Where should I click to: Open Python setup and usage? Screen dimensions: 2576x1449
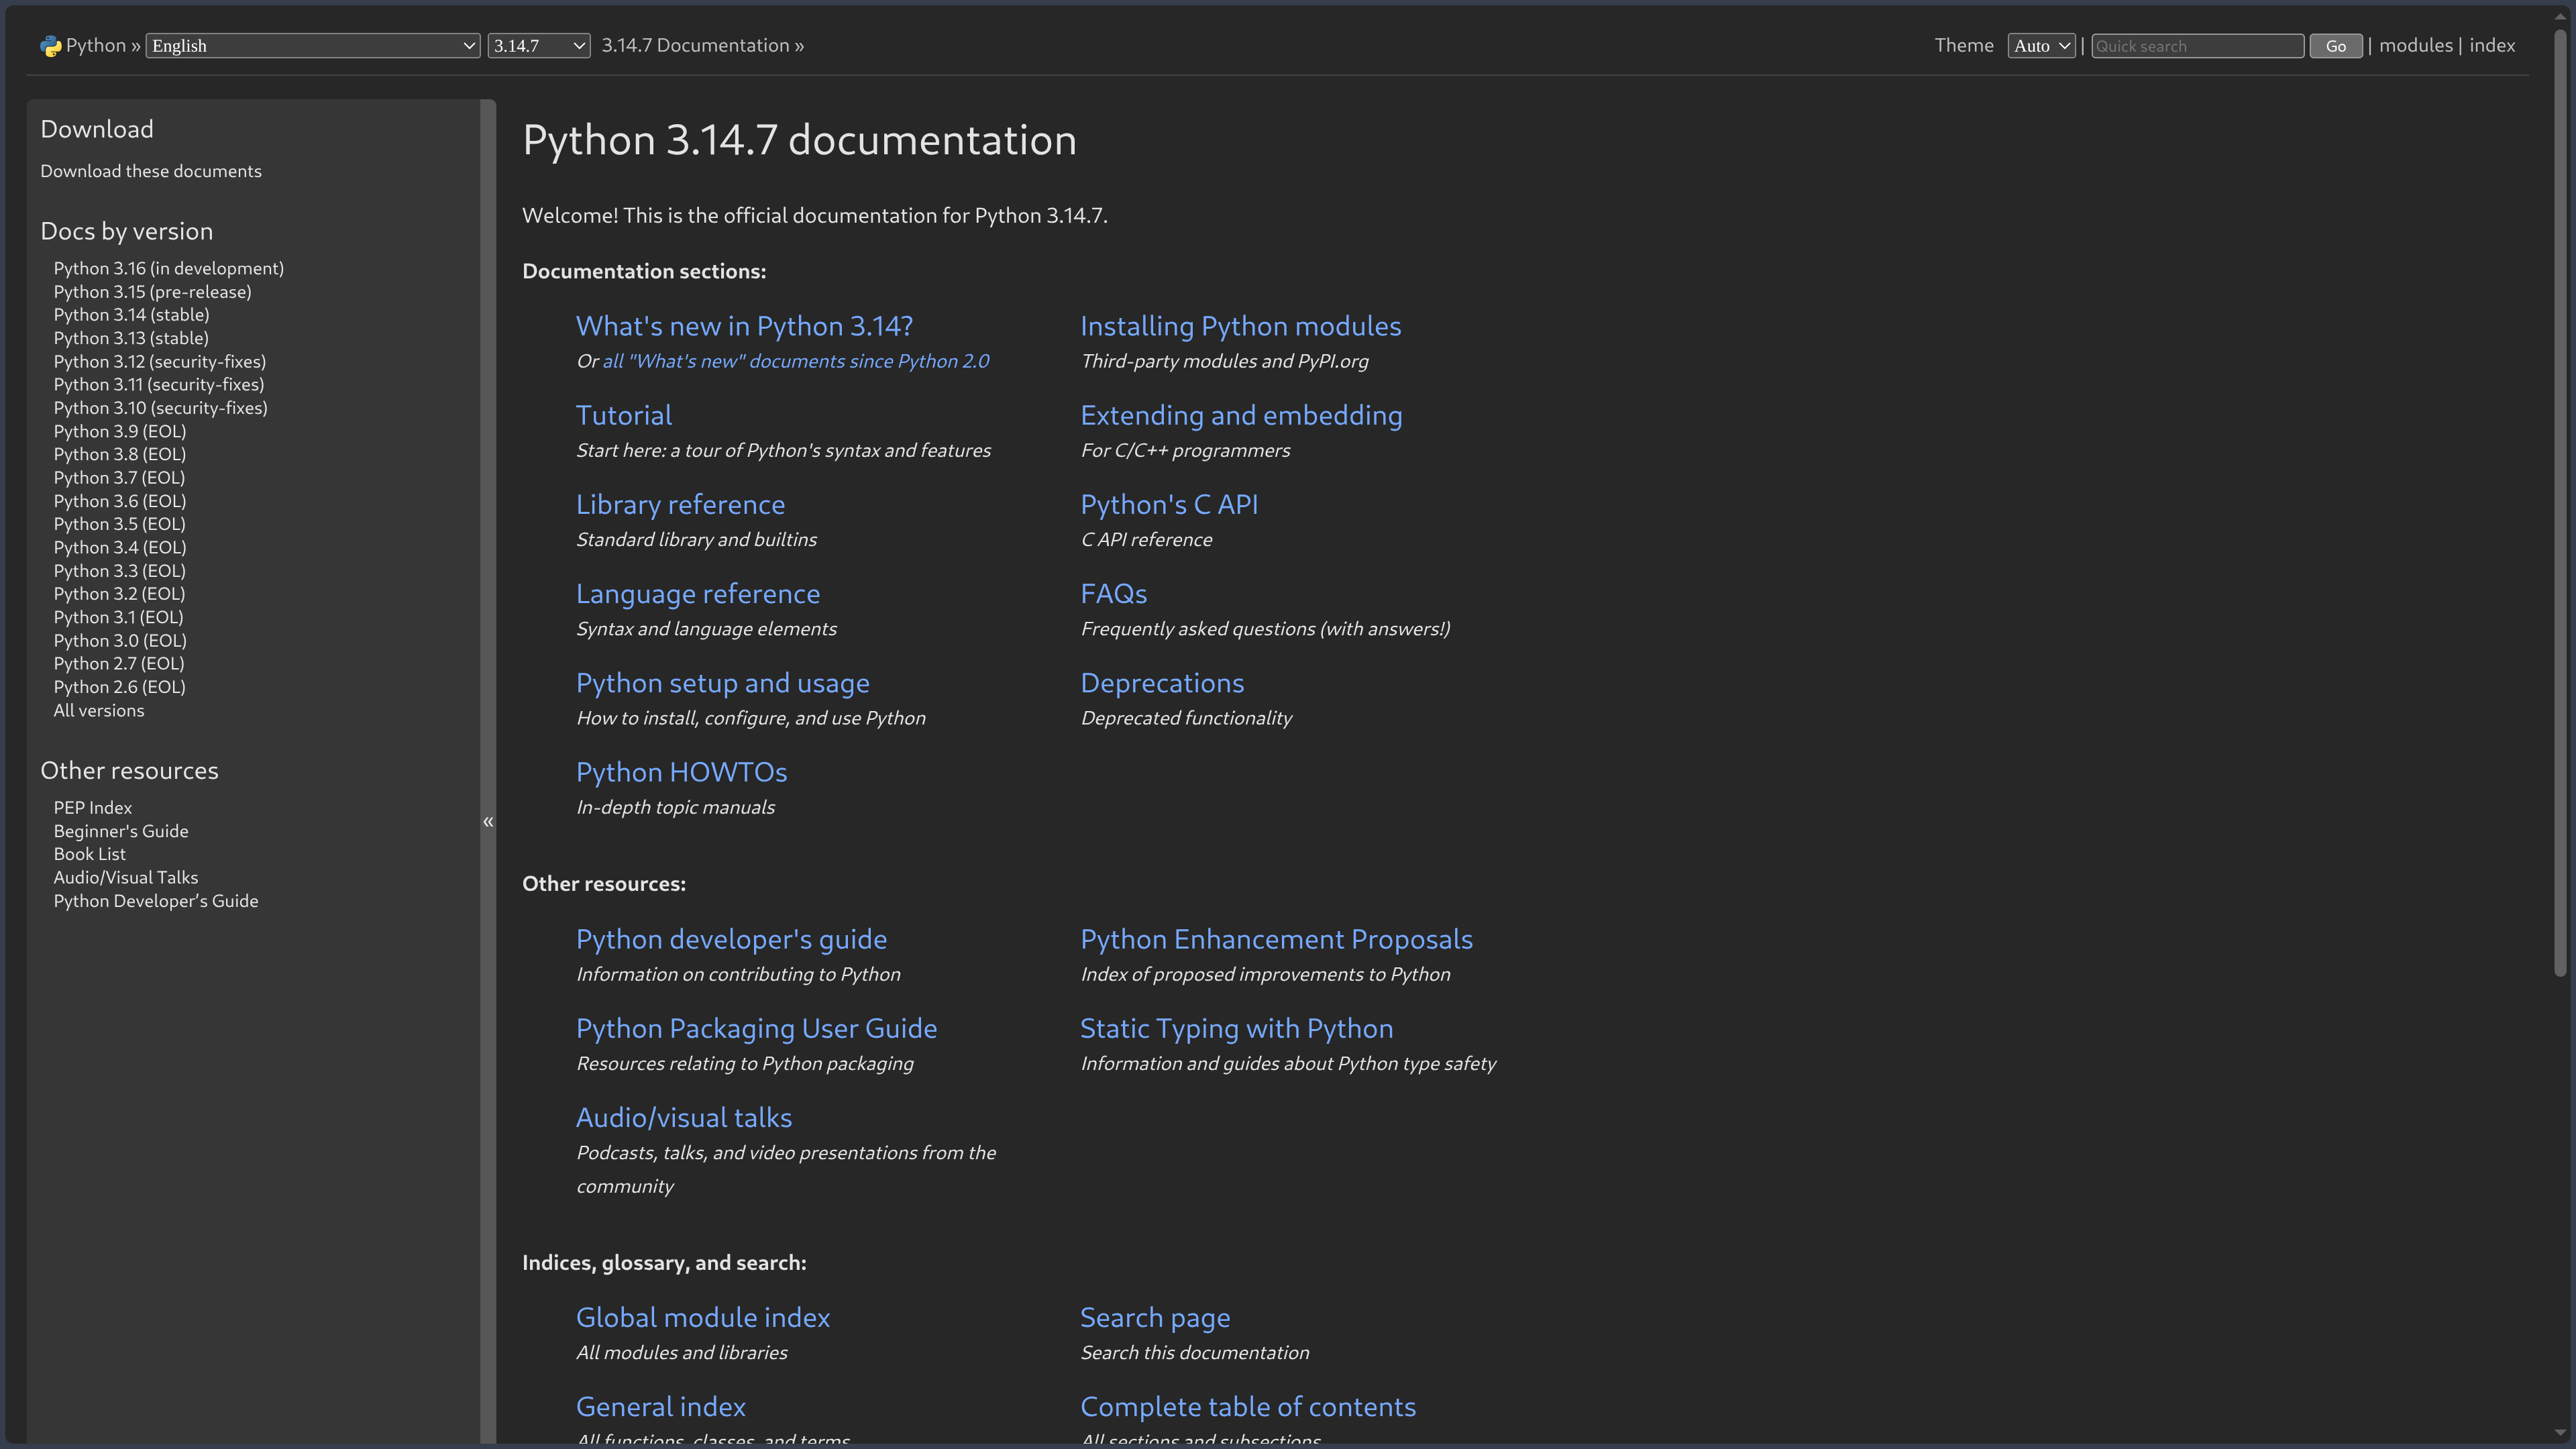[x=723, y=683]
